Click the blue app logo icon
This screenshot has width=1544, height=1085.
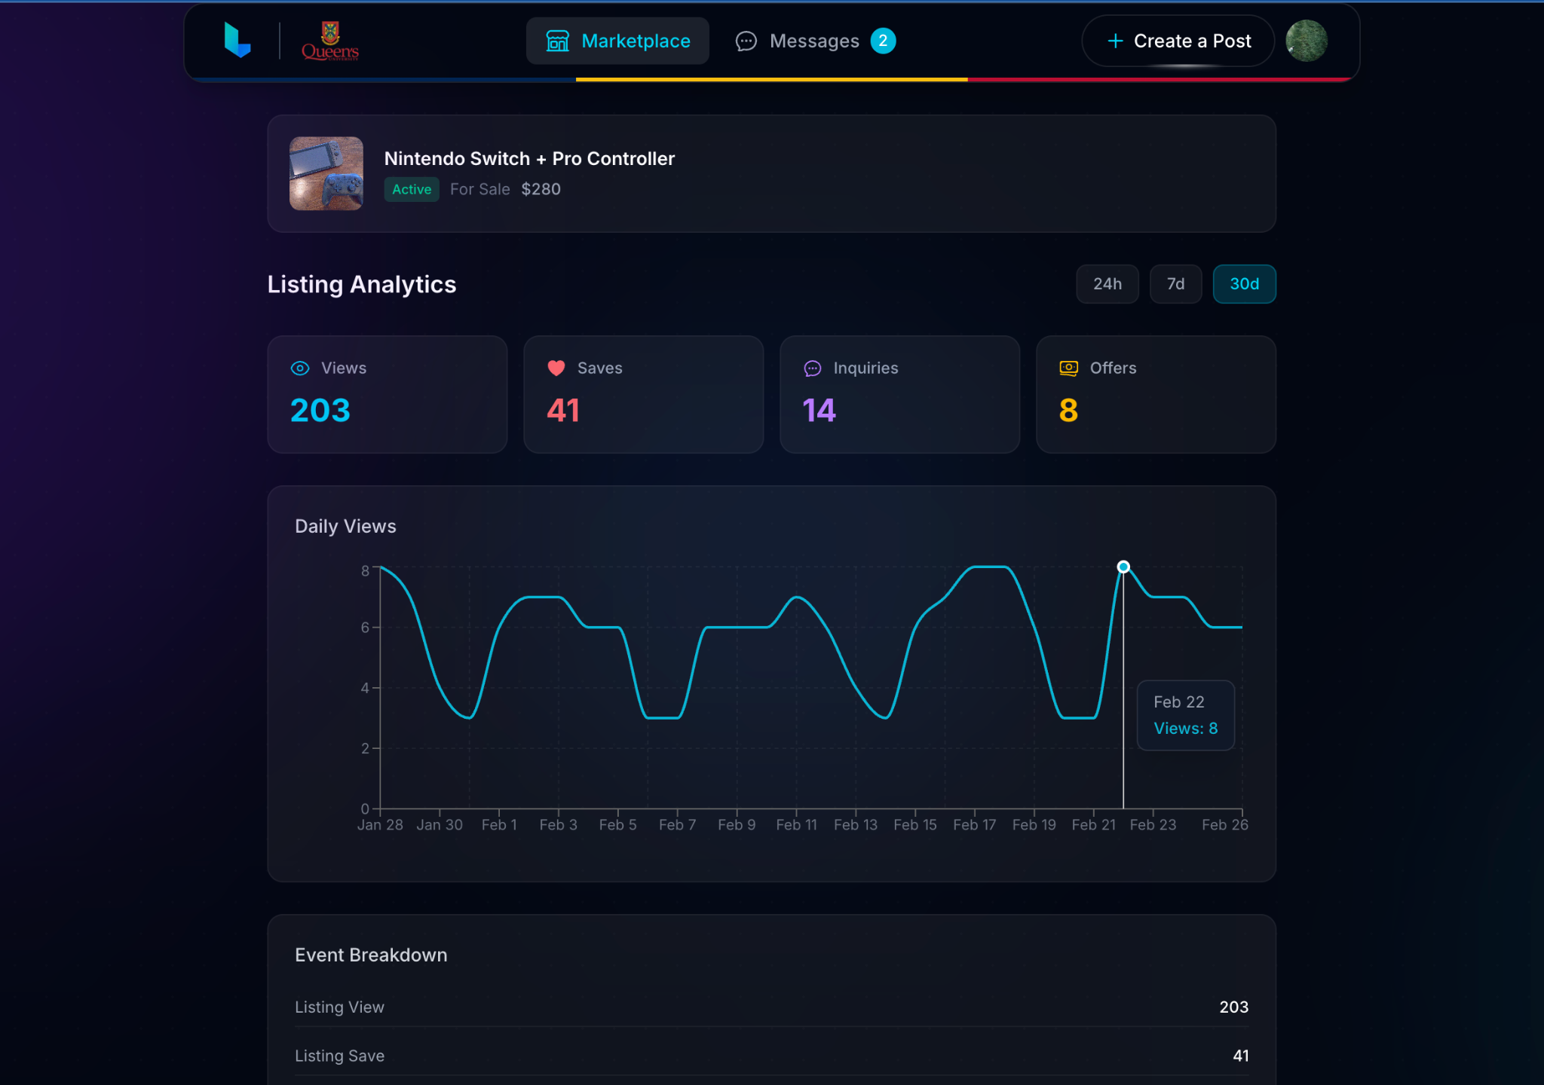point(237,41)
